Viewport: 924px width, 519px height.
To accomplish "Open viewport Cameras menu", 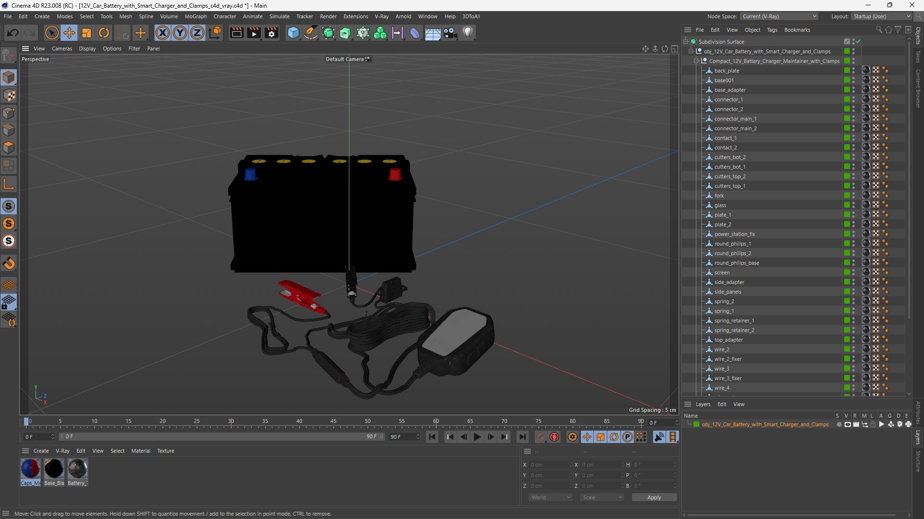I will coord(62,49).
